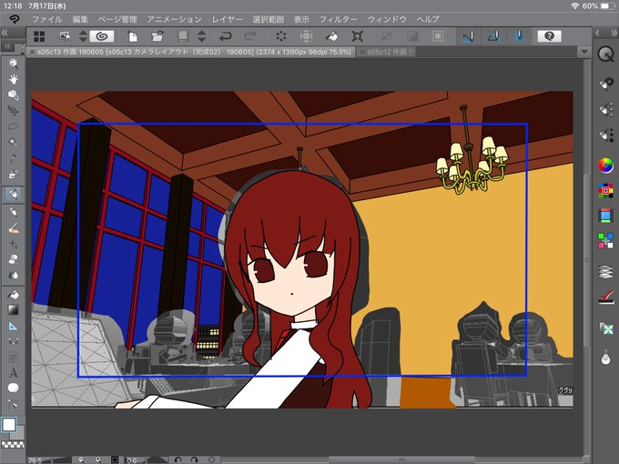The width and height of the screenshot is (619, 464).
Task: Open the command bar four-square grid button
Action: (39, 36)
